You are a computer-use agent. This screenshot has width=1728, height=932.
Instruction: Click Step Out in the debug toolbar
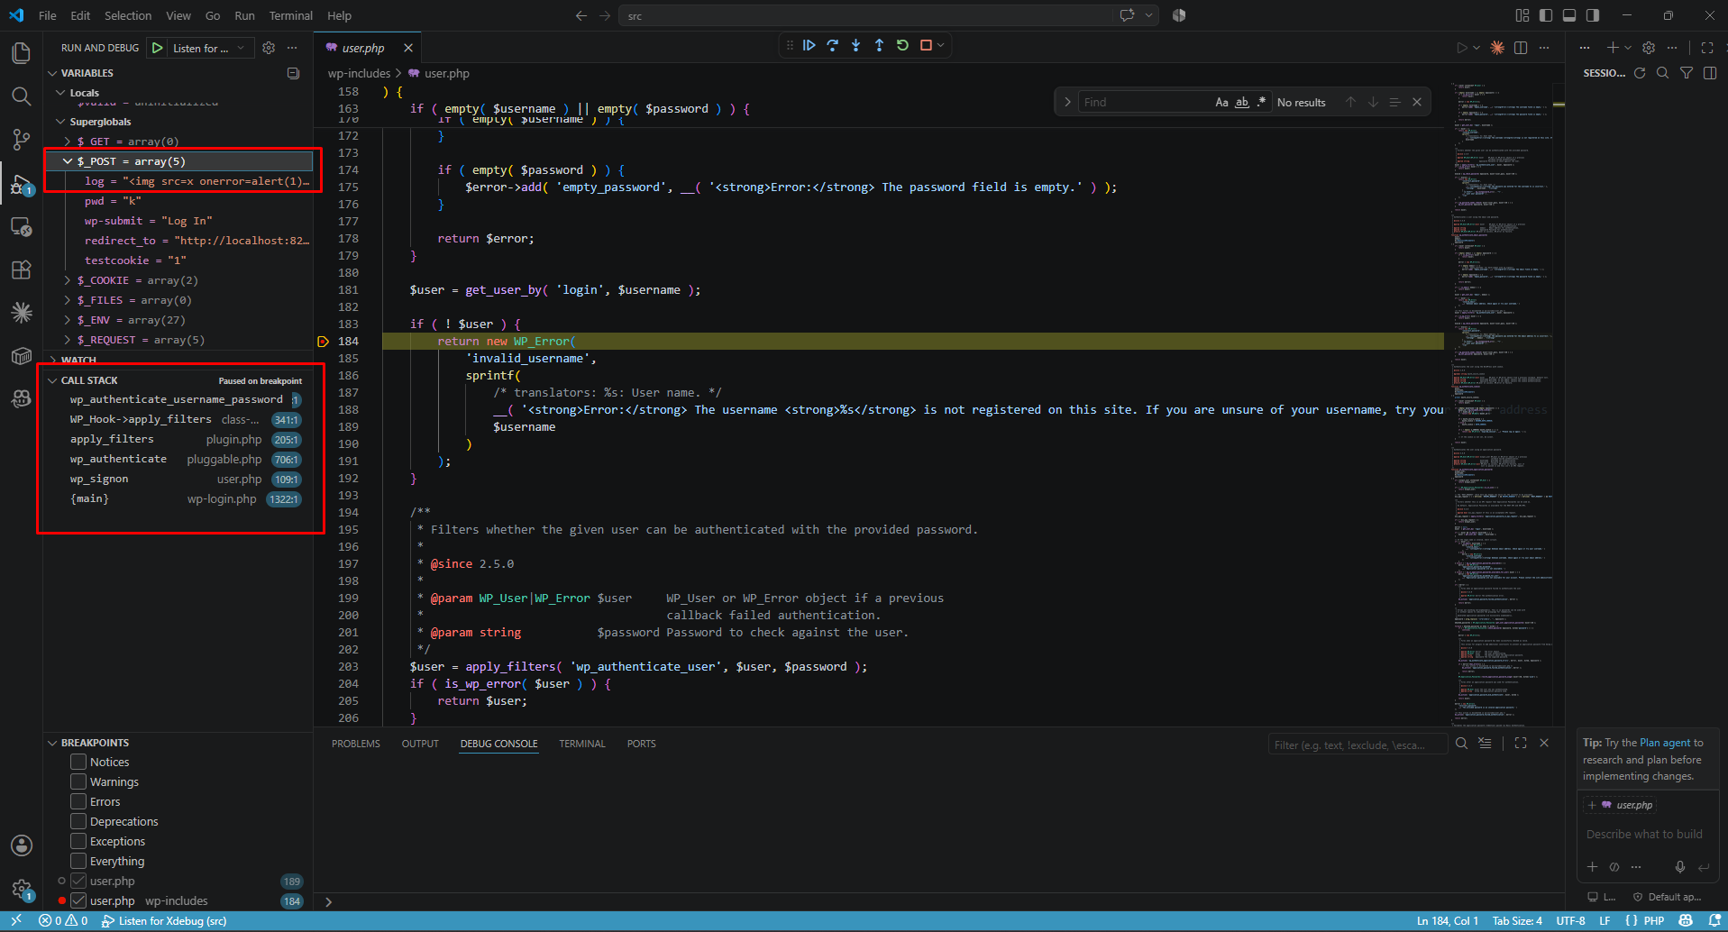click(x=880, y=45)
